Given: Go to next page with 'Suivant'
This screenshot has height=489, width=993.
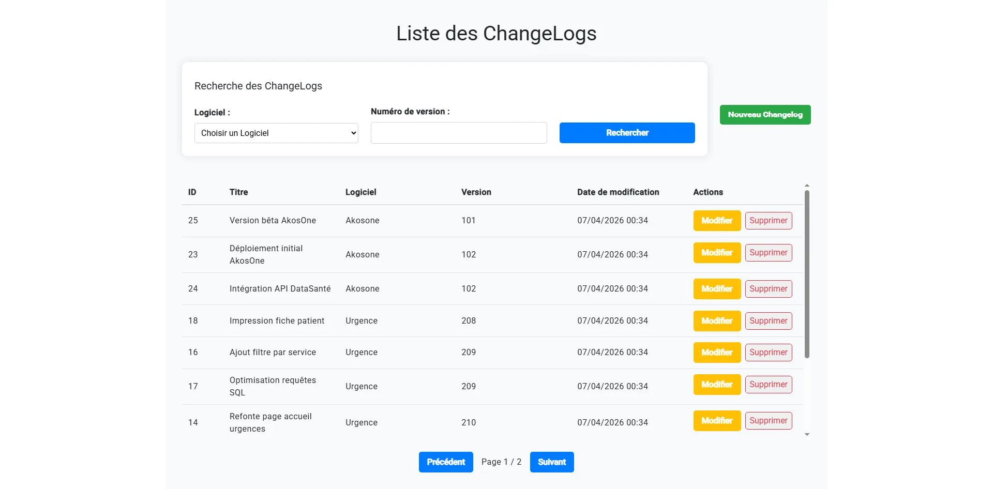Looking at the screenshot, I should [551, 462].
